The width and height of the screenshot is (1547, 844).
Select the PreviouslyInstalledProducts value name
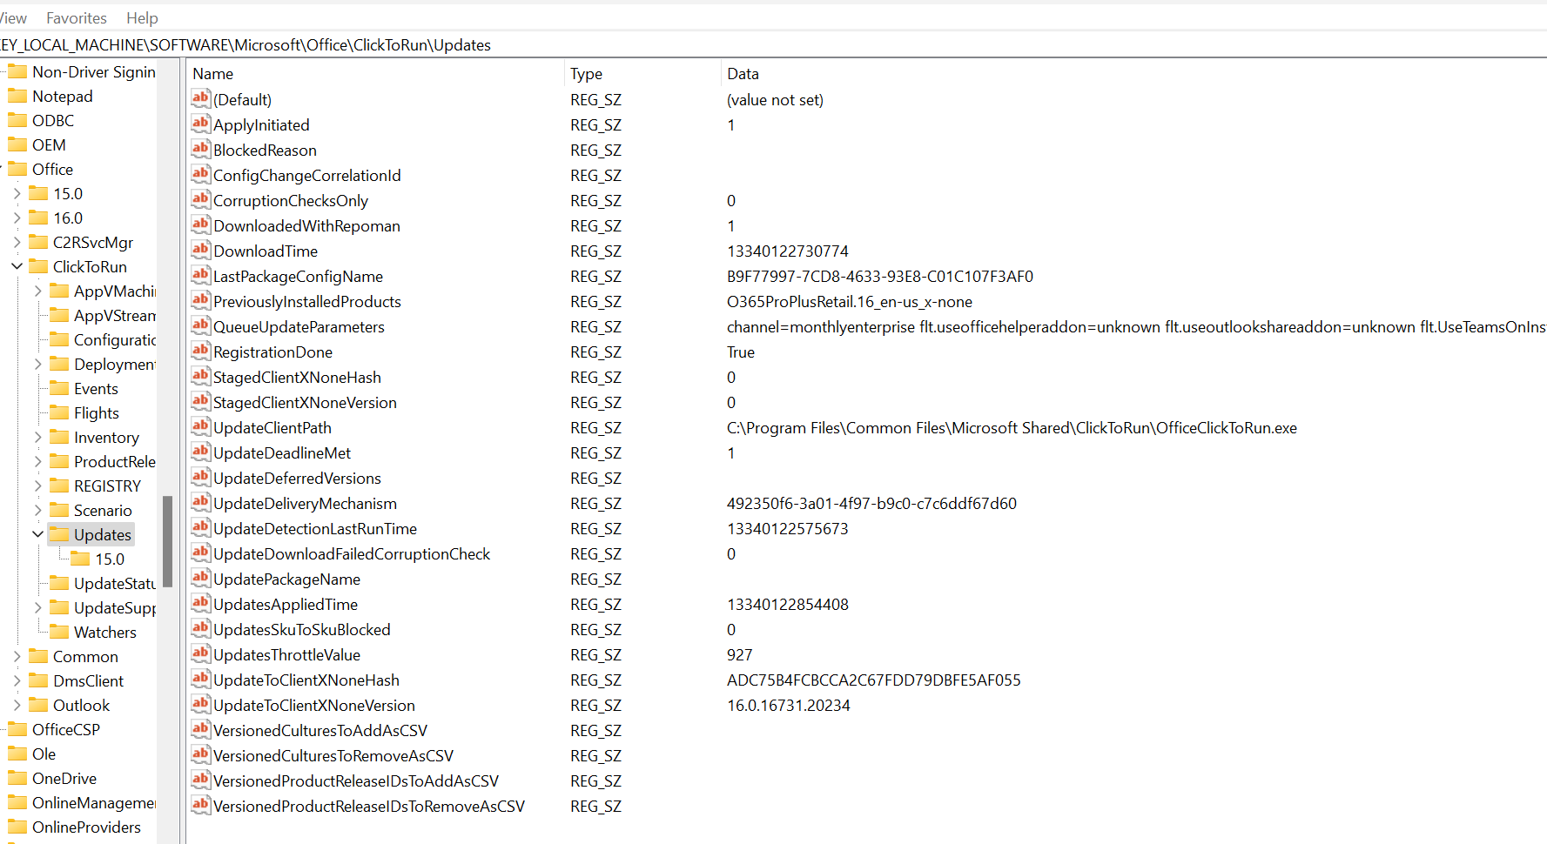(x=307, y=301)
